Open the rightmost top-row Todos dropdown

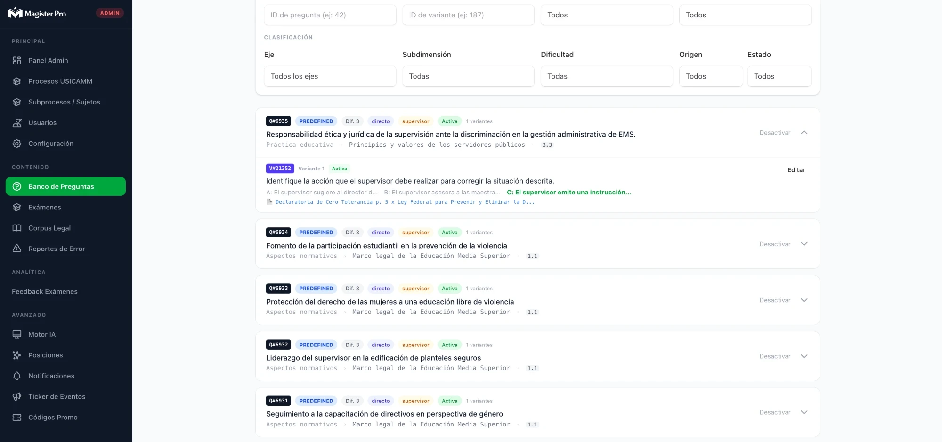pyautogui.click(x=745, y=15)
